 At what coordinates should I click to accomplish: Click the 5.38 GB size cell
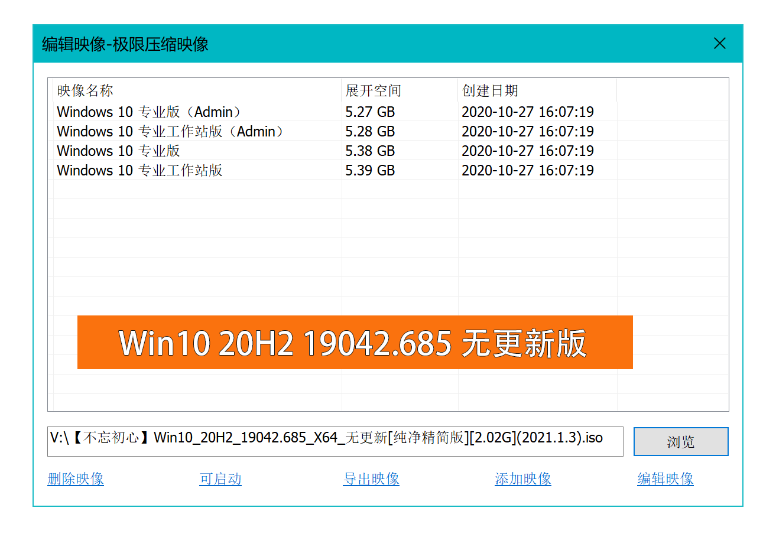(370, 151)
